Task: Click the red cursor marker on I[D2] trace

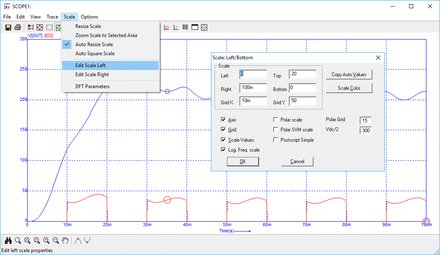Action: coord(167,200)
